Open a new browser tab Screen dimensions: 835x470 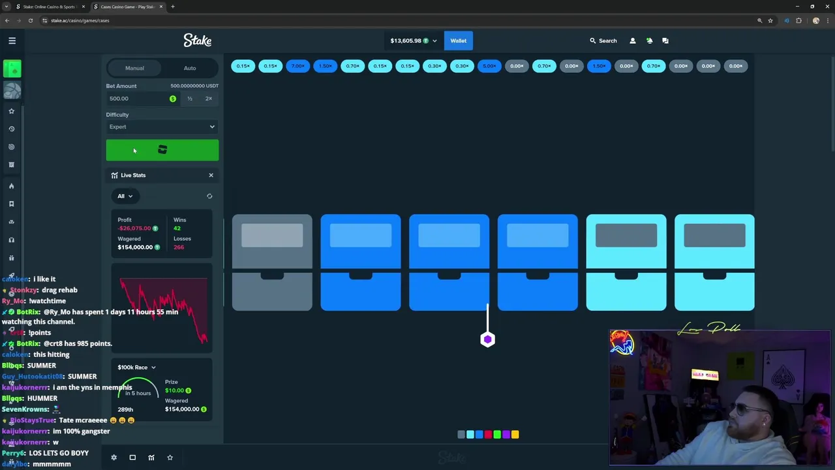click(x=173, y=7)
